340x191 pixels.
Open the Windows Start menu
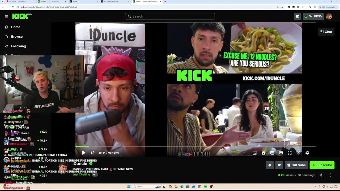tap(129, 187)
